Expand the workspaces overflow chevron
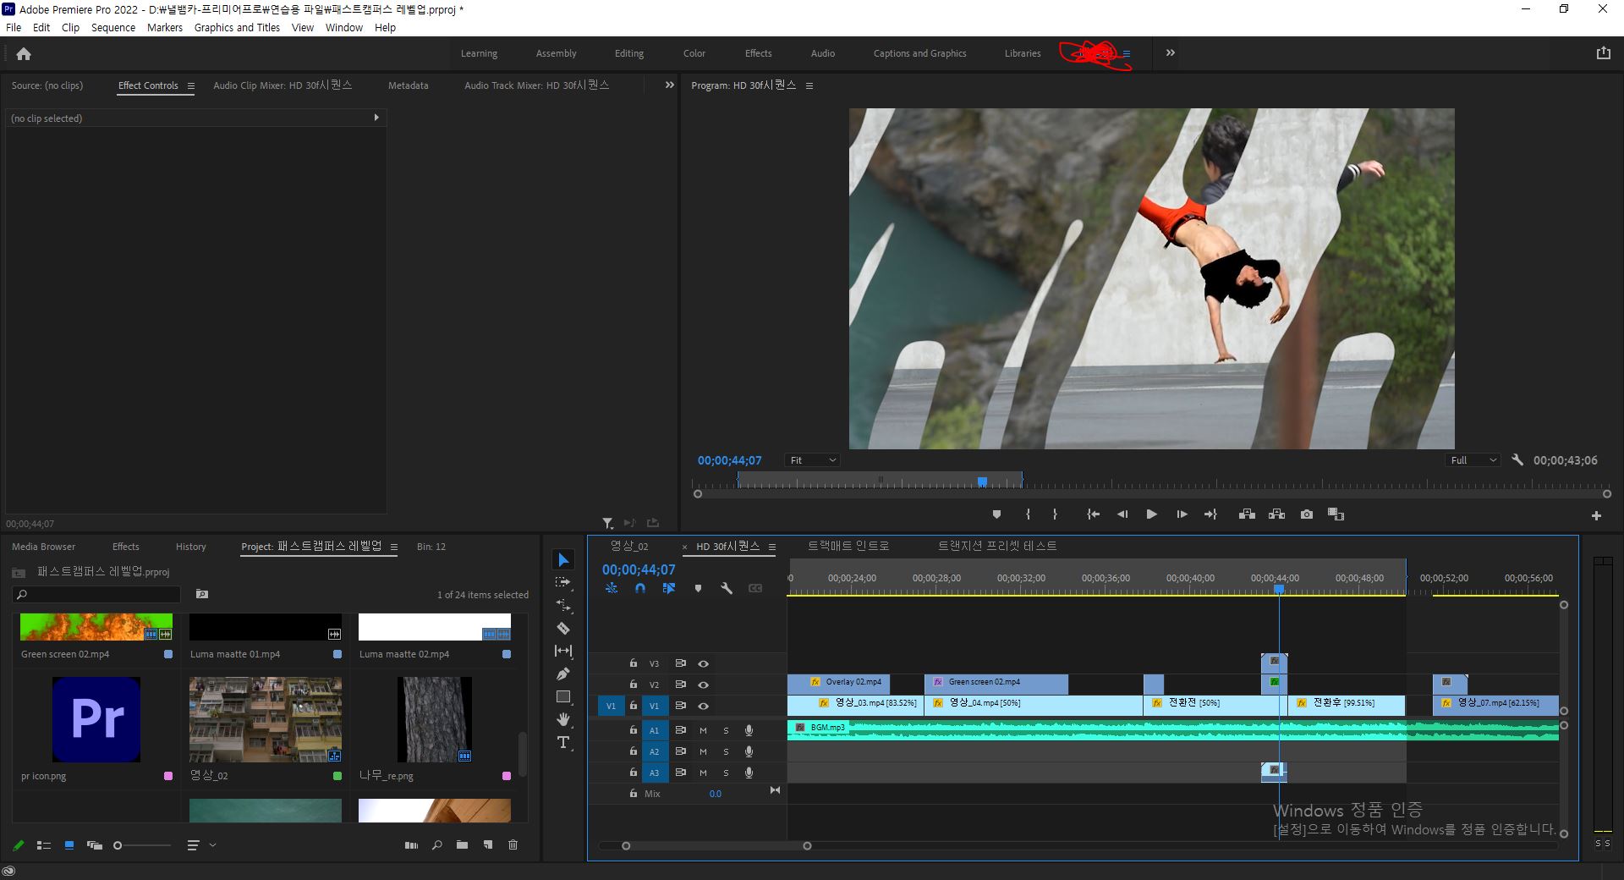1624x880 pixels. point(1171,52)
